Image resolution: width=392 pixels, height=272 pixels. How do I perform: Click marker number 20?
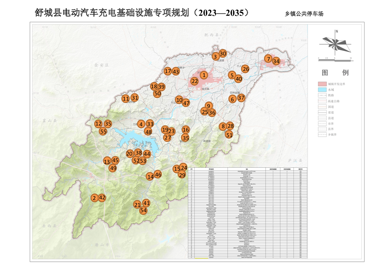[129, 154]
